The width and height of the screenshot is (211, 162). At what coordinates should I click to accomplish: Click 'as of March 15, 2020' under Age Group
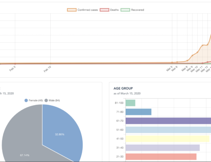(127, 94)
